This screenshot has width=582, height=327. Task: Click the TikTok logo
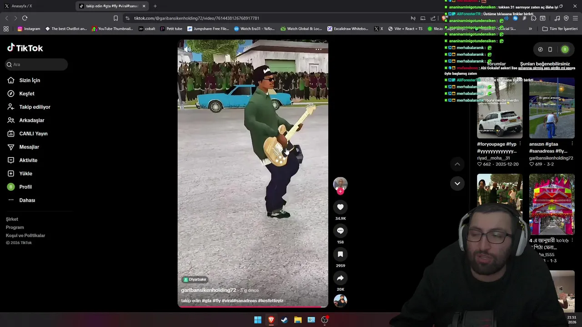(25, 48)
